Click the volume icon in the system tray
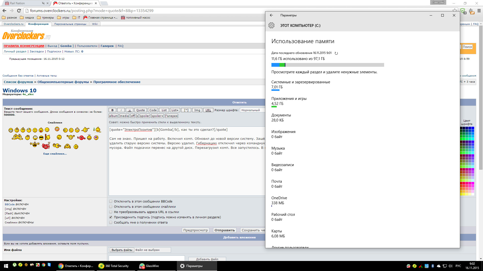This screenshot has width=483, height=271. tap(450, 266)
